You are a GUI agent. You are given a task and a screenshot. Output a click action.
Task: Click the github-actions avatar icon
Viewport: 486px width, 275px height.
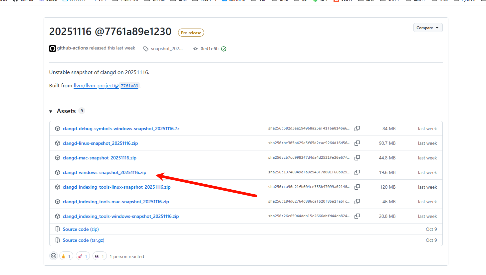click(x=53, y=48)
